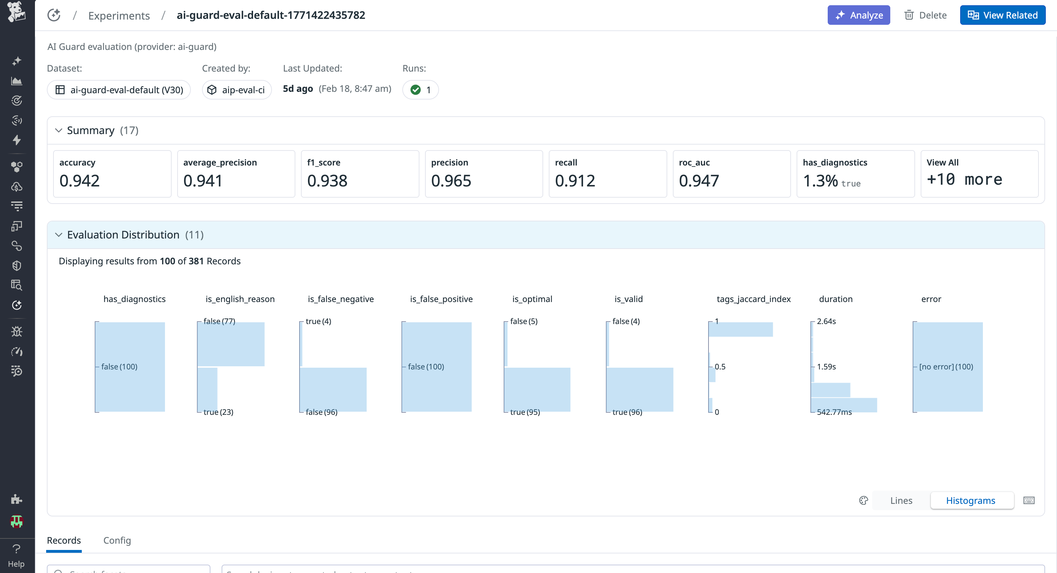Image resolution: width=1057 pixels, height=573 pixels.
Task: Open the chart color palette picker
Action: click(x=863, y=500)
